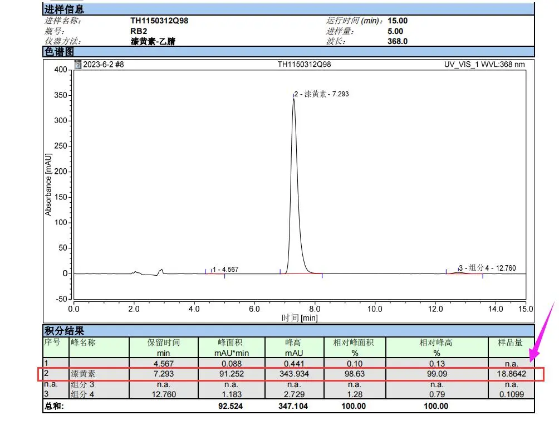Select the 总和 total row label

[54, 406]
